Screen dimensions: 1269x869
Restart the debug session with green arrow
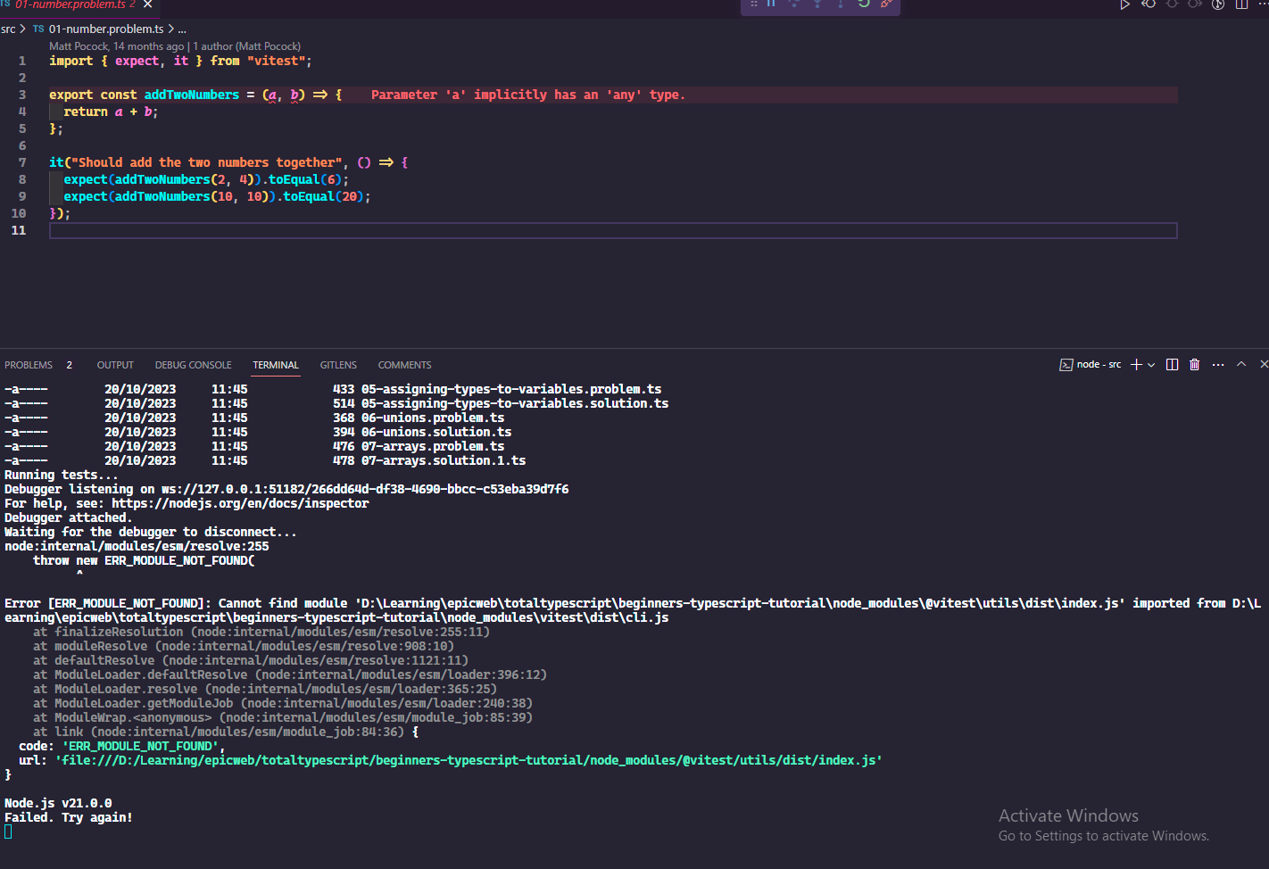[x=864, y=4]
